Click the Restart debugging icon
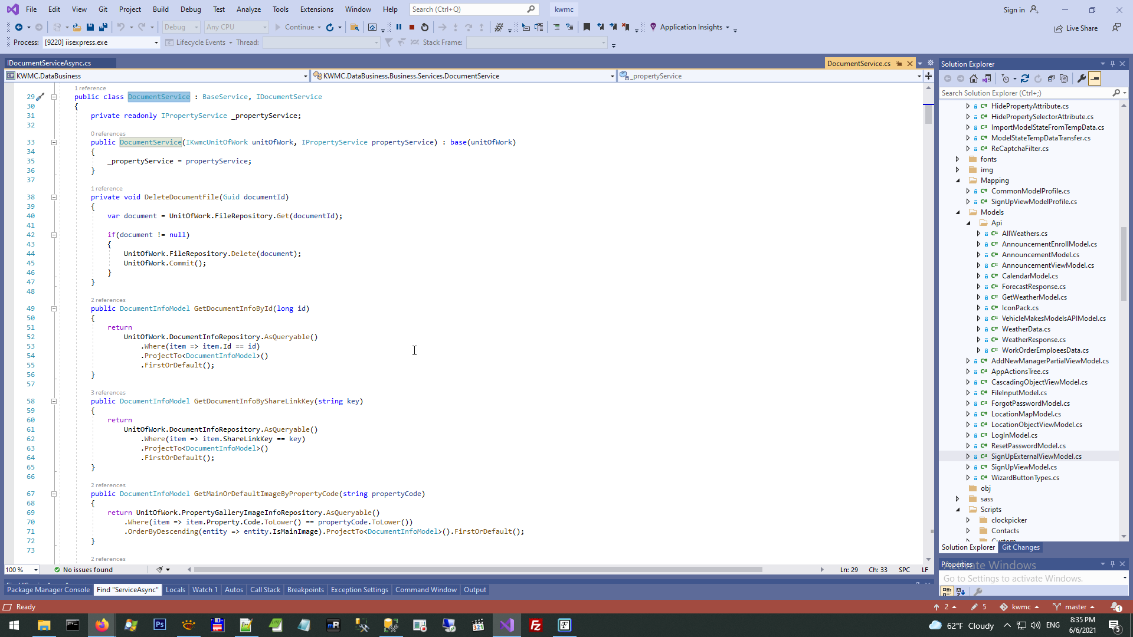 tap(425, 27)
